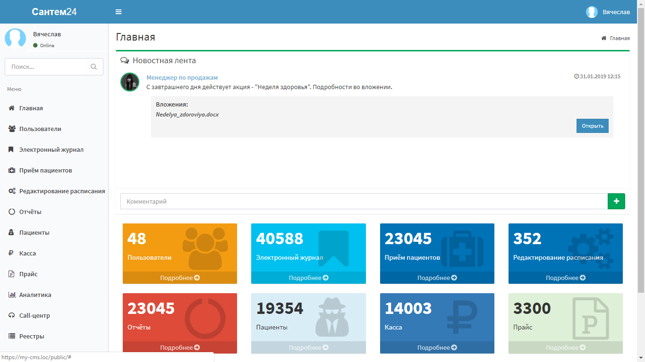Click the gears icon beside Редактирование расписания menu
The image size is (645, 362).
pos(12,191)
